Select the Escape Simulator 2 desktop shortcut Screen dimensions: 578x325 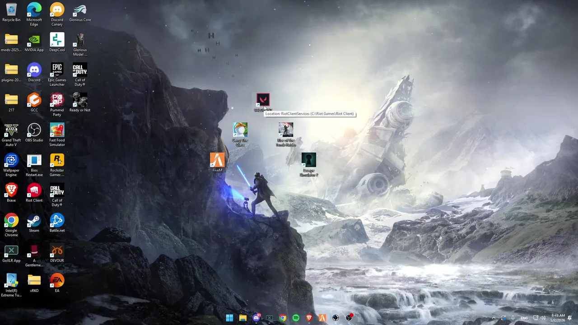click(309, 165)
